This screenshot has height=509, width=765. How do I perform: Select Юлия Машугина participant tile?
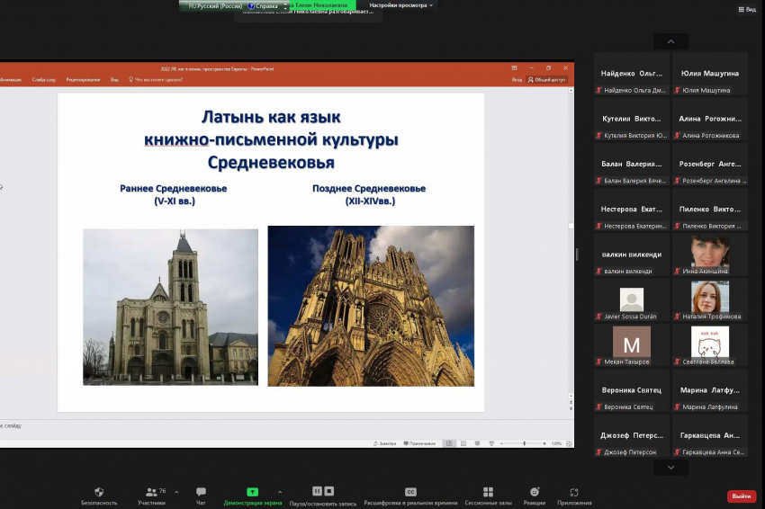(x=710, y=74)
